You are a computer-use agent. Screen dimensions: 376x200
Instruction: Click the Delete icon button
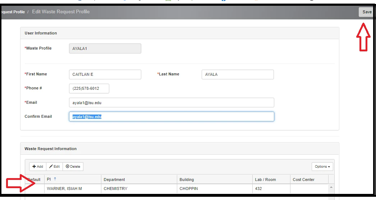point(73,167)
